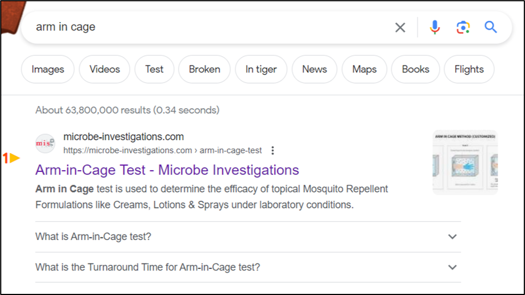Switch to the News filter
Image resolution: width=525 pixels, height=295 pixels.
314,69
